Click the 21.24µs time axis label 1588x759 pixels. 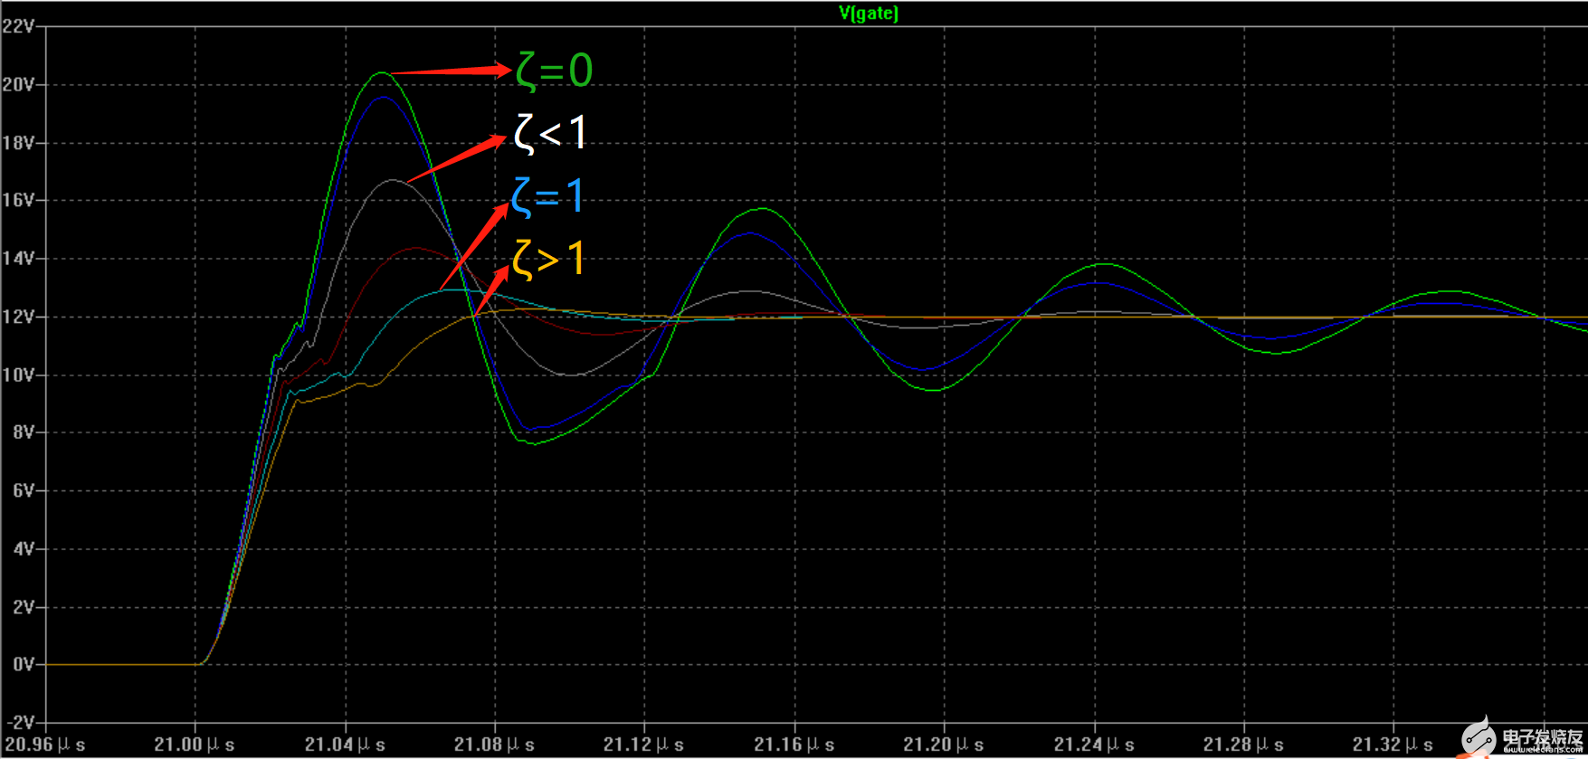1094,745
